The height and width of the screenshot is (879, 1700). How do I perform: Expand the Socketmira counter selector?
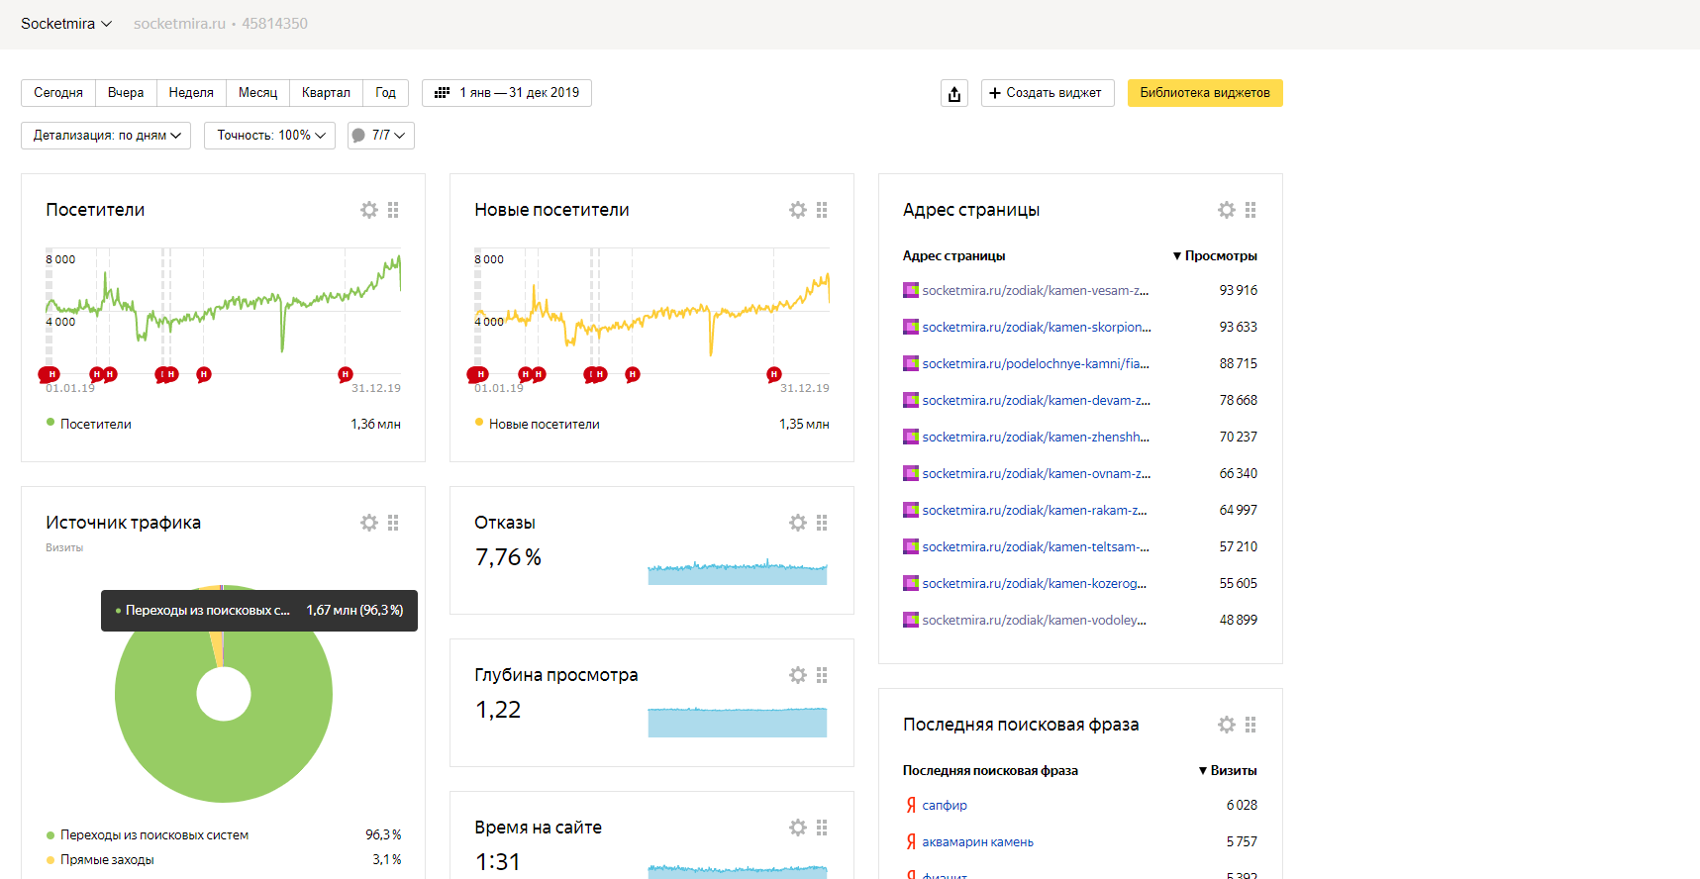pos(66,24)
